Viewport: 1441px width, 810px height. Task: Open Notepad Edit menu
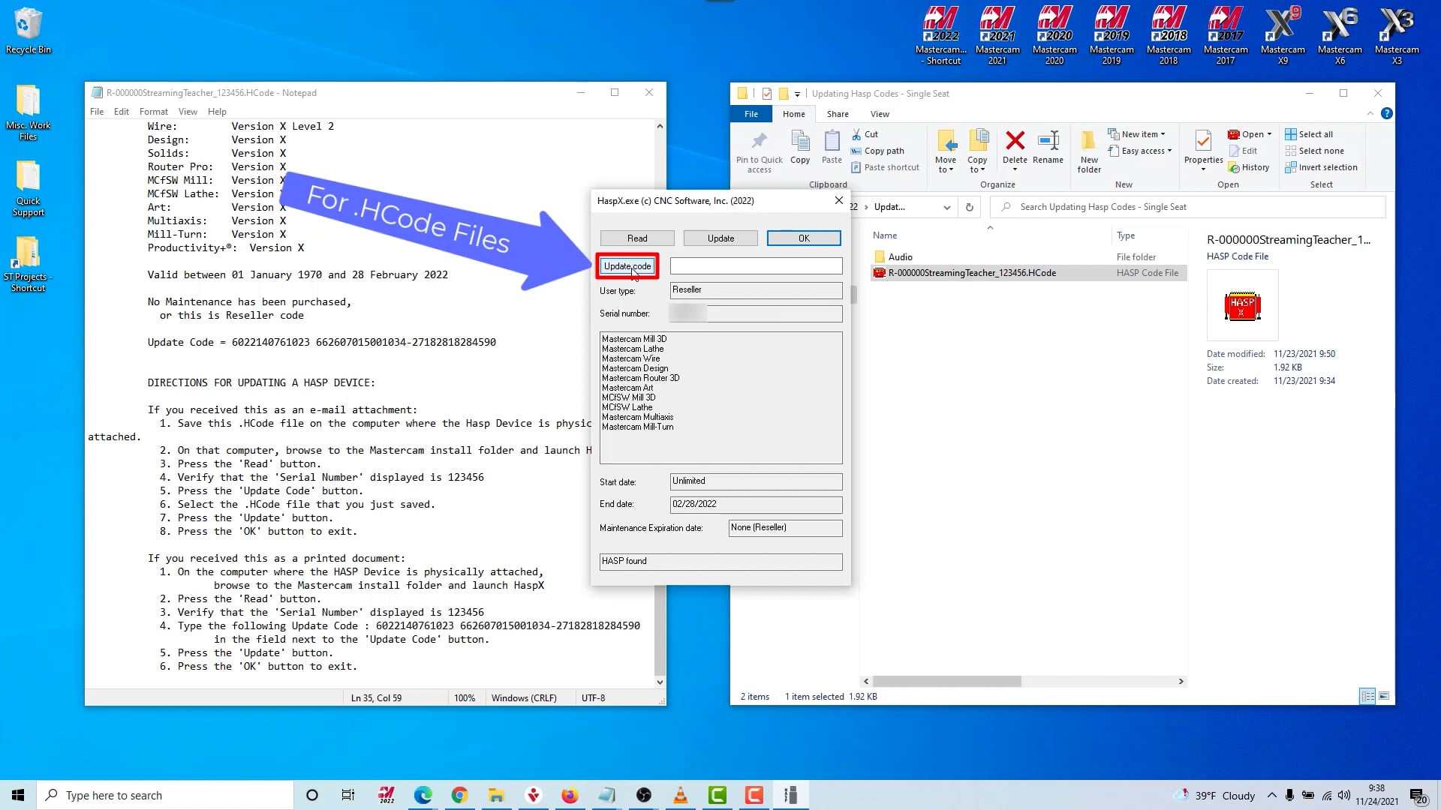click(x=122, y=112)
